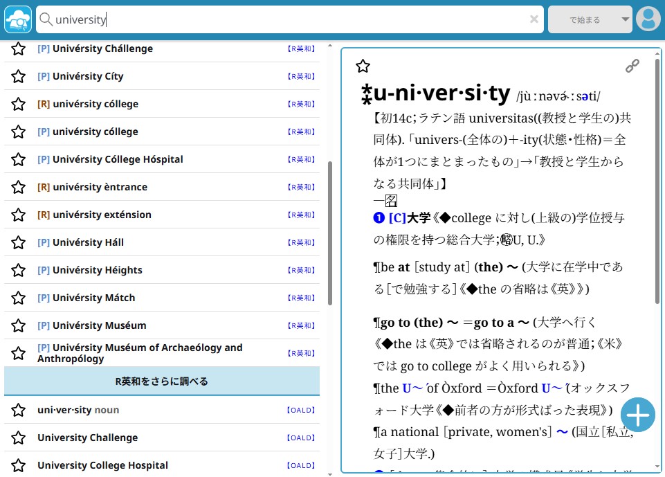Open the University College Hospital OALD entry
The height and width of the screenshot is (477, 665).
(102, 465)
